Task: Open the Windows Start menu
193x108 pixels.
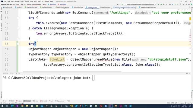Action: coord(2,106)
